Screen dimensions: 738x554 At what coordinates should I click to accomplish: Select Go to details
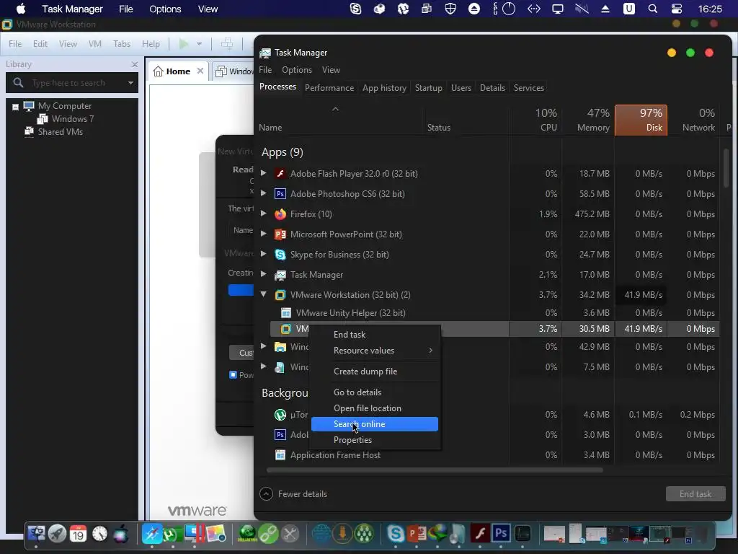point(375,392)
